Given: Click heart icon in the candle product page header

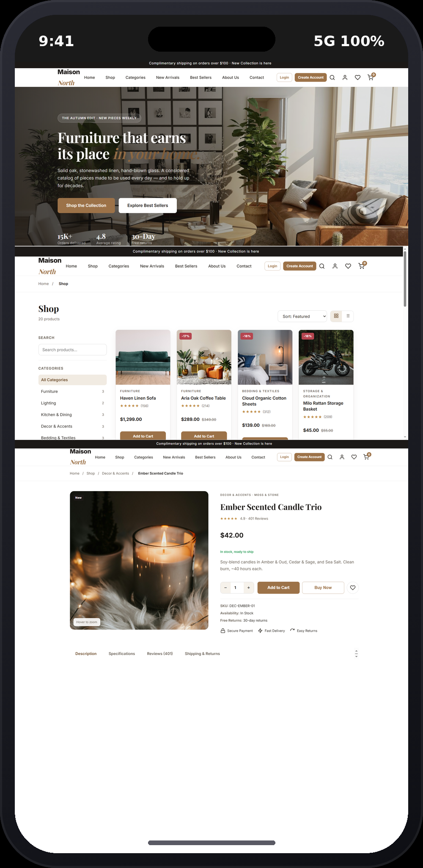Looking at the screenshot, I should pyautogui.click(x=354, y=457).
